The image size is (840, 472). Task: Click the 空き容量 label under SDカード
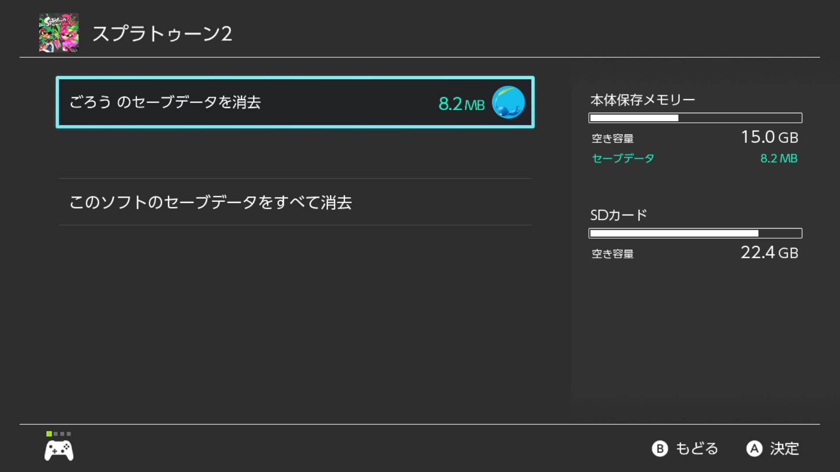pyautogui.click(x=612, y=254)
